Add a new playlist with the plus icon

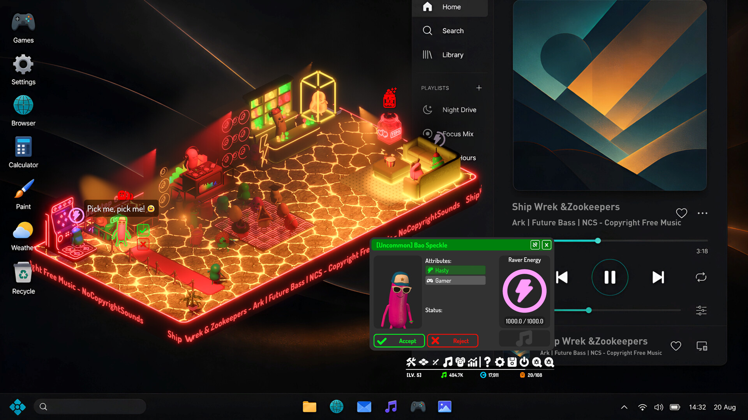click(x=479, y=88)
